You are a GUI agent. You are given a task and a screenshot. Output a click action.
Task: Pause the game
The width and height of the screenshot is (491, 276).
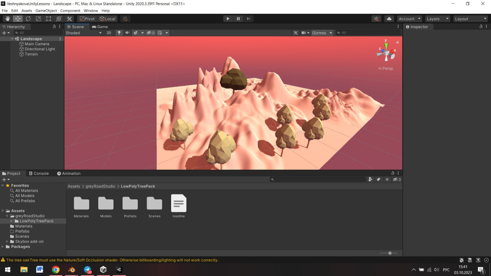coord(238,19)
